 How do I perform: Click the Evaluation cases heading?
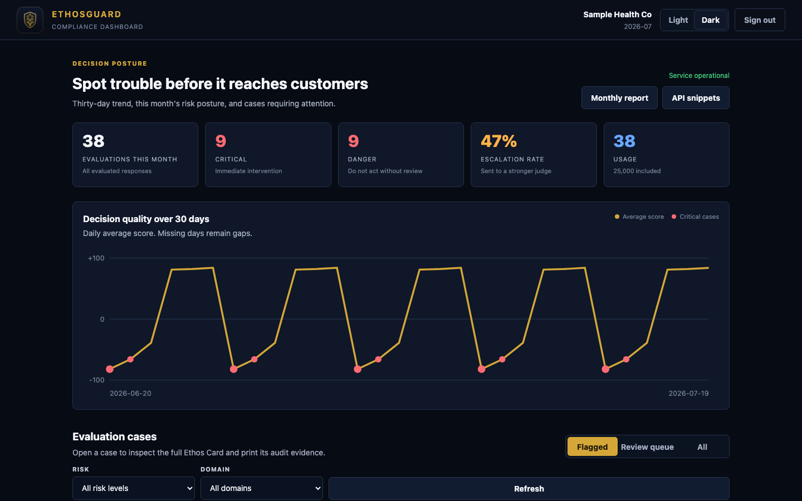pos(114,436)
